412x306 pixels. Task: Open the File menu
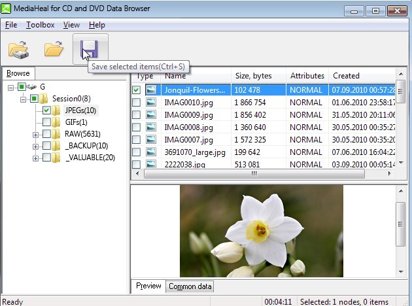(x=11, y=25)
